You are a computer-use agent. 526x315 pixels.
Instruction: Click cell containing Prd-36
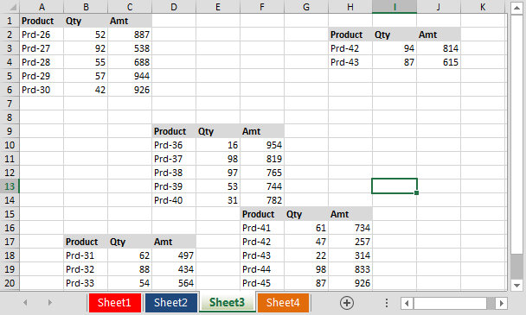(x=174, y=145)
